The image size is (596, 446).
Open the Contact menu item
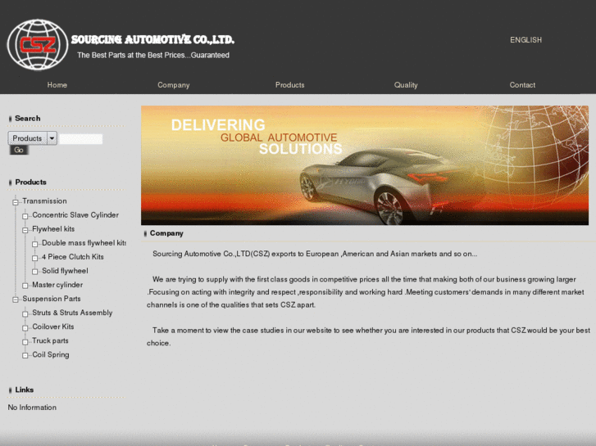pos(522,85)
